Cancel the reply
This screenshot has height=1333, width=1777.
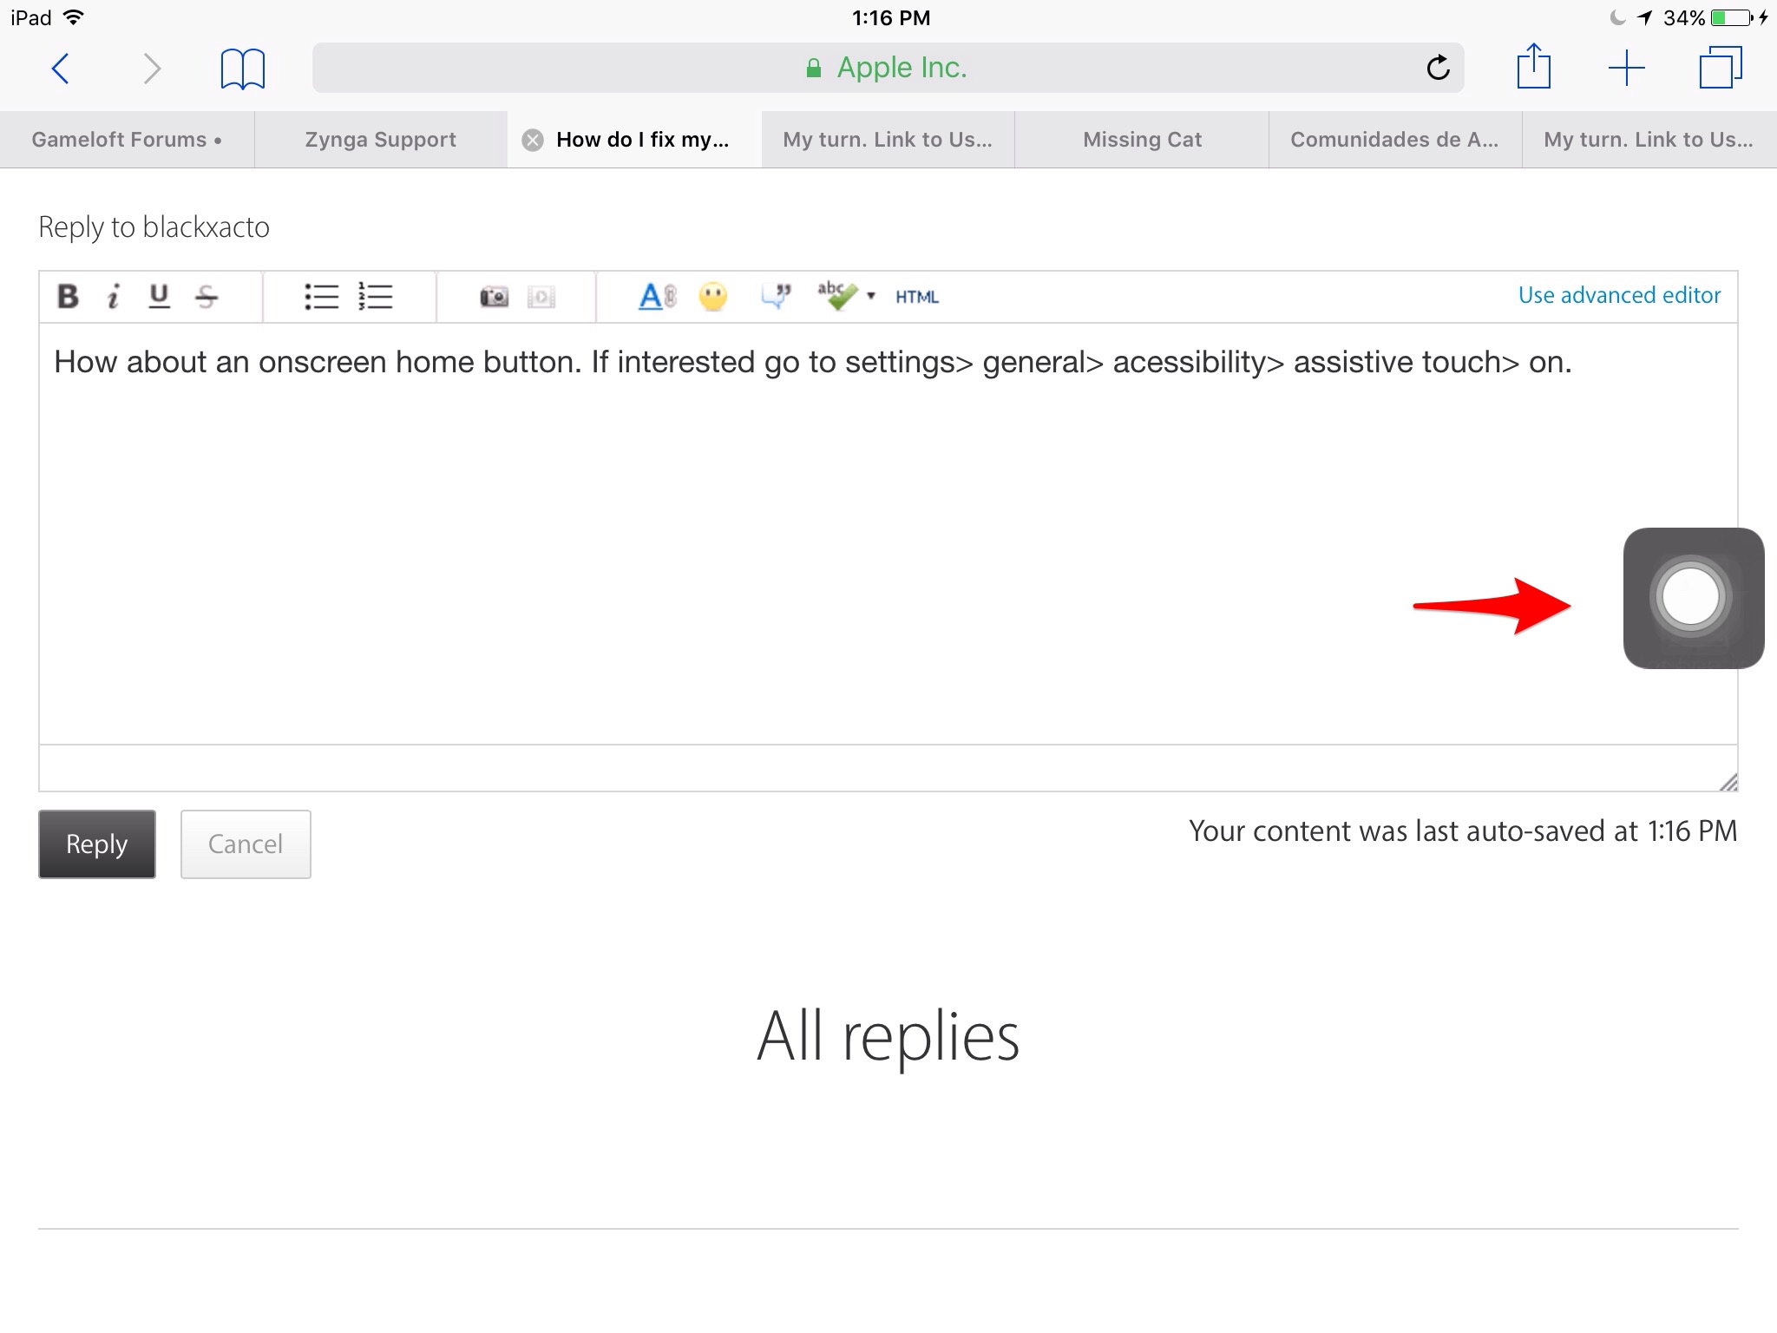(246, 844)
